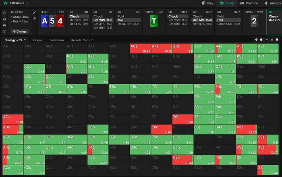Viewport: 282px width, 177px height.
Task: Open the Reports: Flops dropdown
Action: pos(82,40)
